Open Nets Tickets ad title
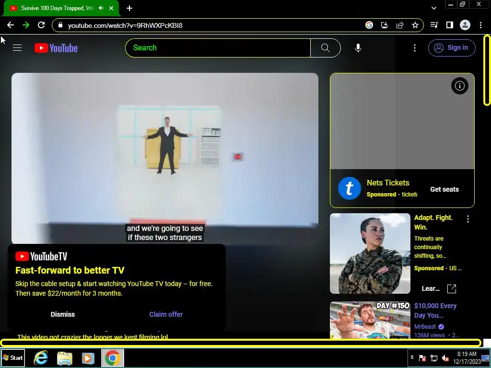Screen dimensions: 491x368 (x=388, y=183)
